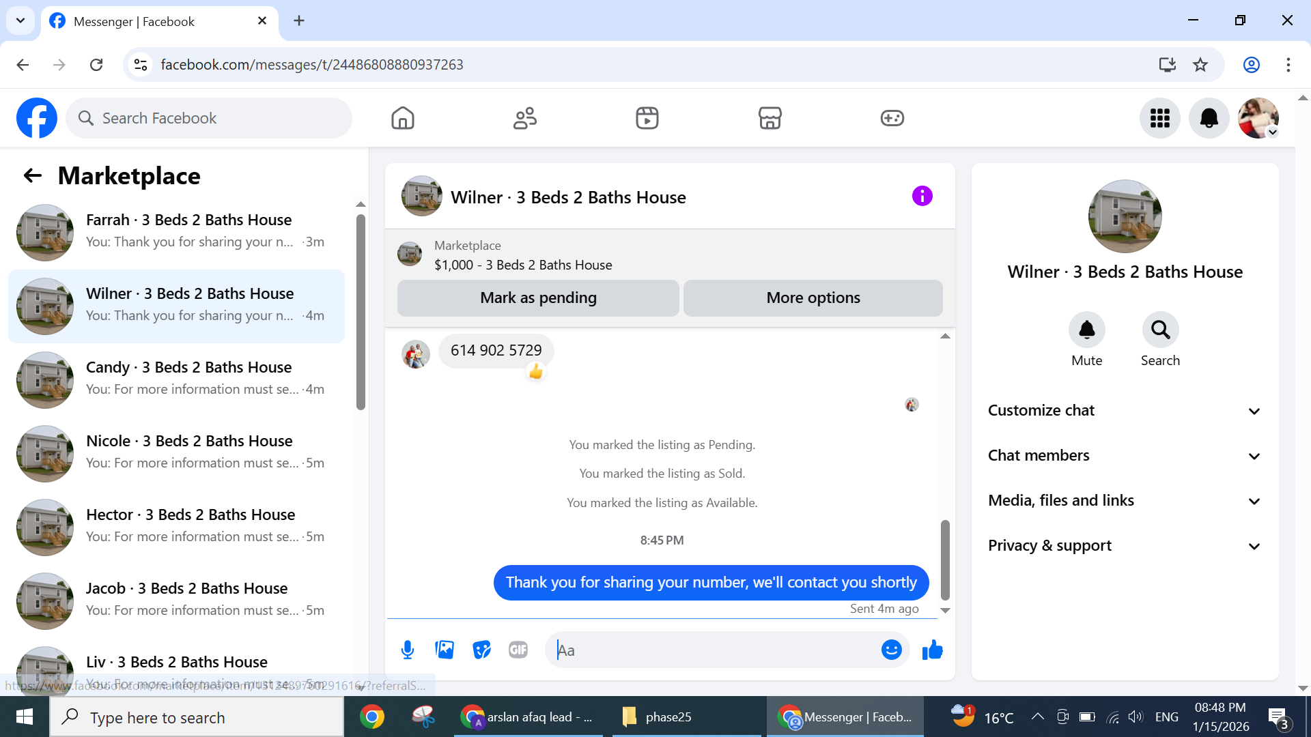Open the sticker picker icon
Viewport: 1311px width, 737px height.
(481, 650)
